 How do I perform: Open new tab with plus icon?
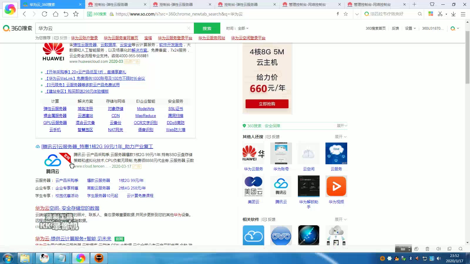pyautogui.click(x=414, y=4)
